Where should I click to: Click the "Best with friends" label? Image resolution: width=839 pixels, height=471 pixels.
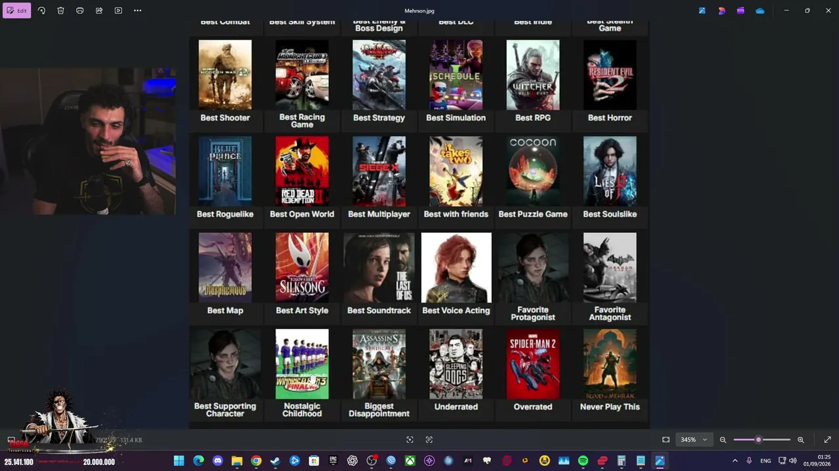click(x=456, y=214)
